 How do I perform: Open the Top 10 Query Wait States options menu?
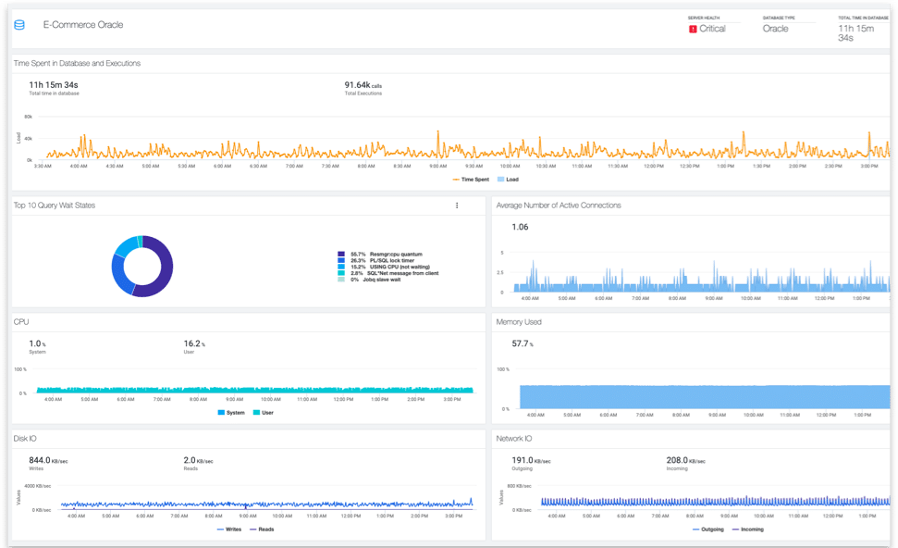click(457, 205)
